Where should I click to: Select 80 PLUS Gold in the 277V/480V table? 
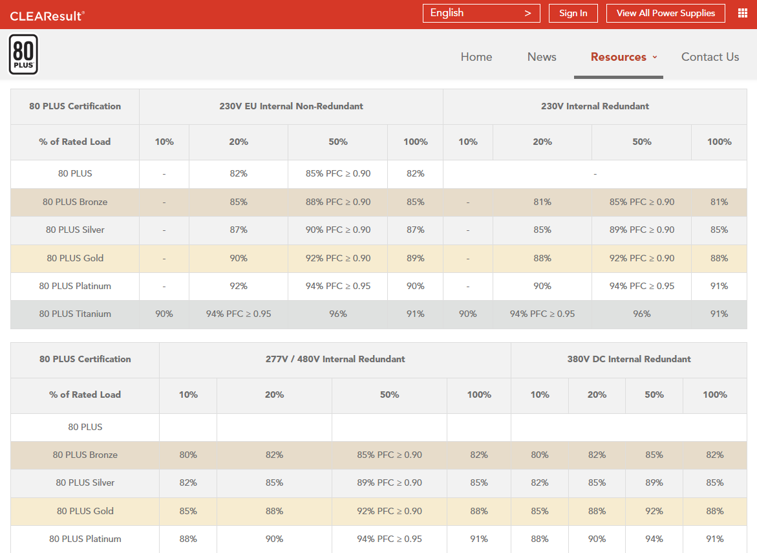pos(85,511)
